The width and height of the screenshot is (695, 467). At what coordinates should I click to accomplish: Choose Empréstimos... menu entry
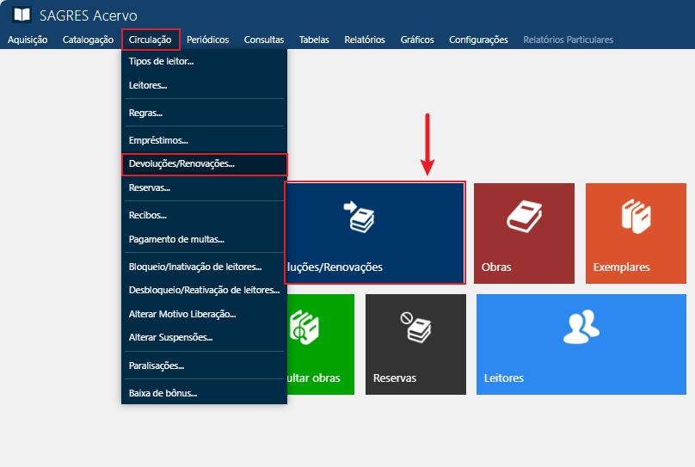coord(158,140)
